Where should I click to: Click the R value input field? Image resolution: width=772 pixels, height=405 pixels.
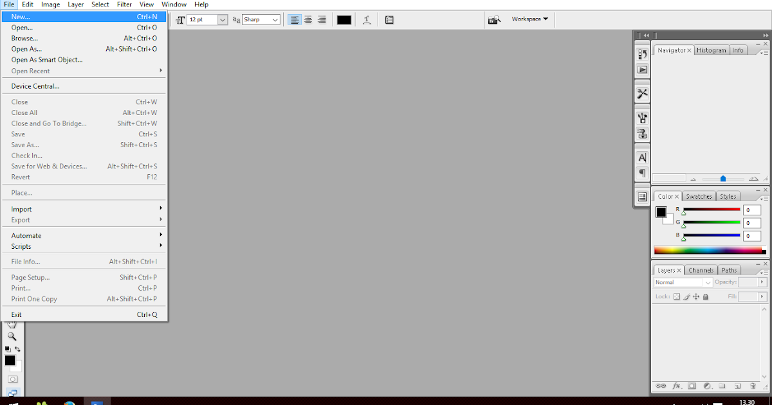(752, 210)
